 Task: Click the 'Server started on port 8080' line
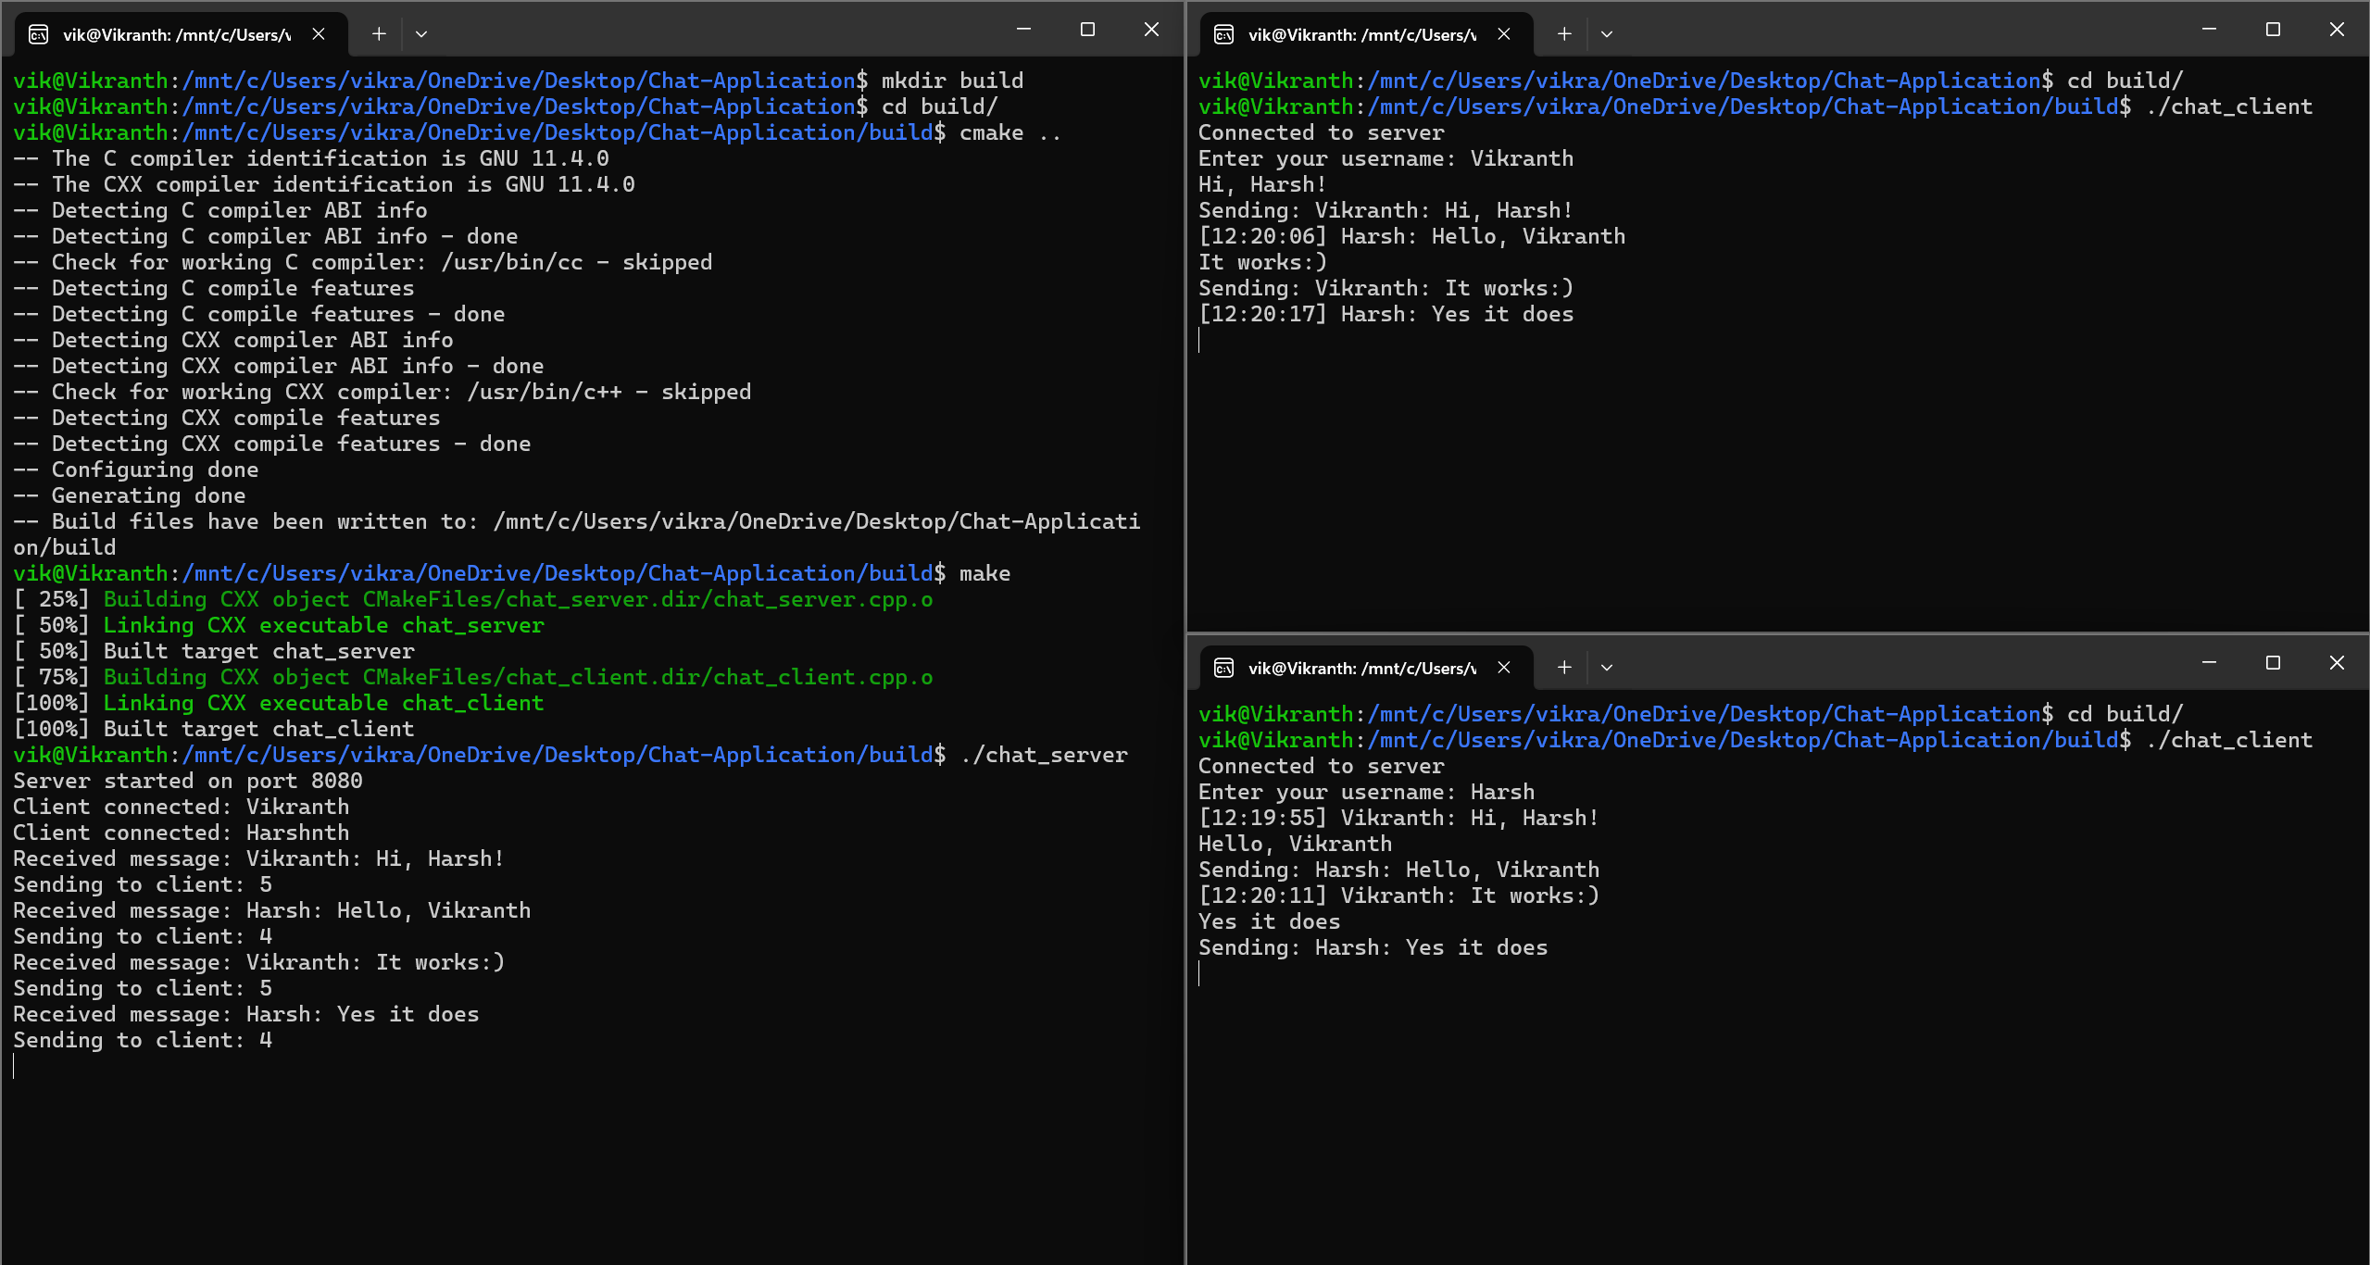[x=188, y=782]
